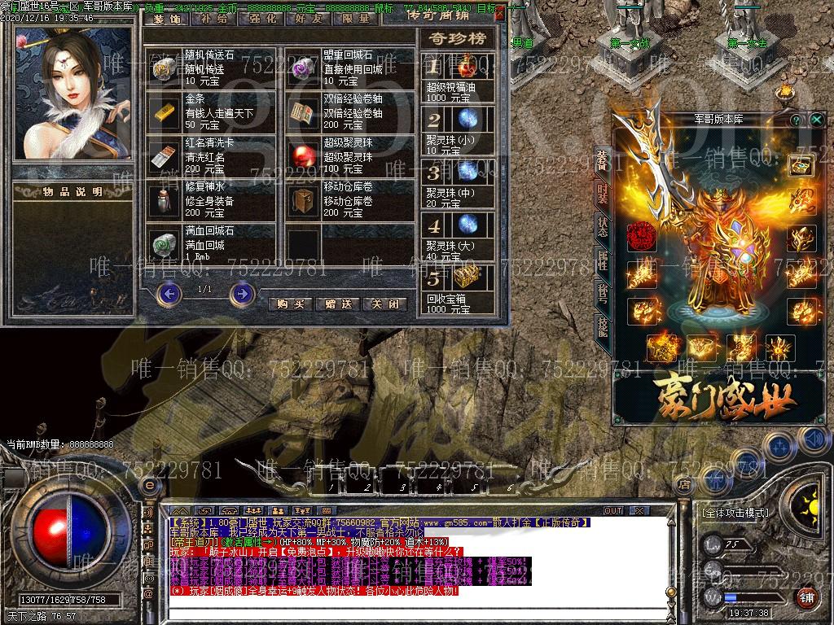Go to previous shop page arrow

[x=169, y=293]
